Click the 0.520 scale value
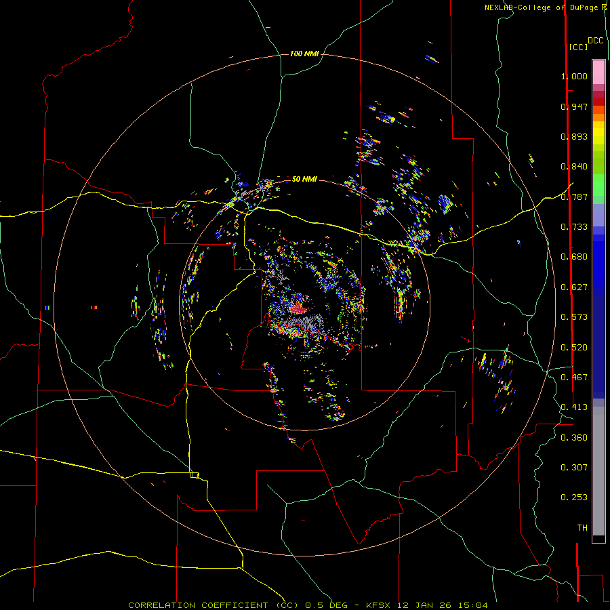Image resolution: width=610 pixels, height=610 pixels. pos(574,348)
